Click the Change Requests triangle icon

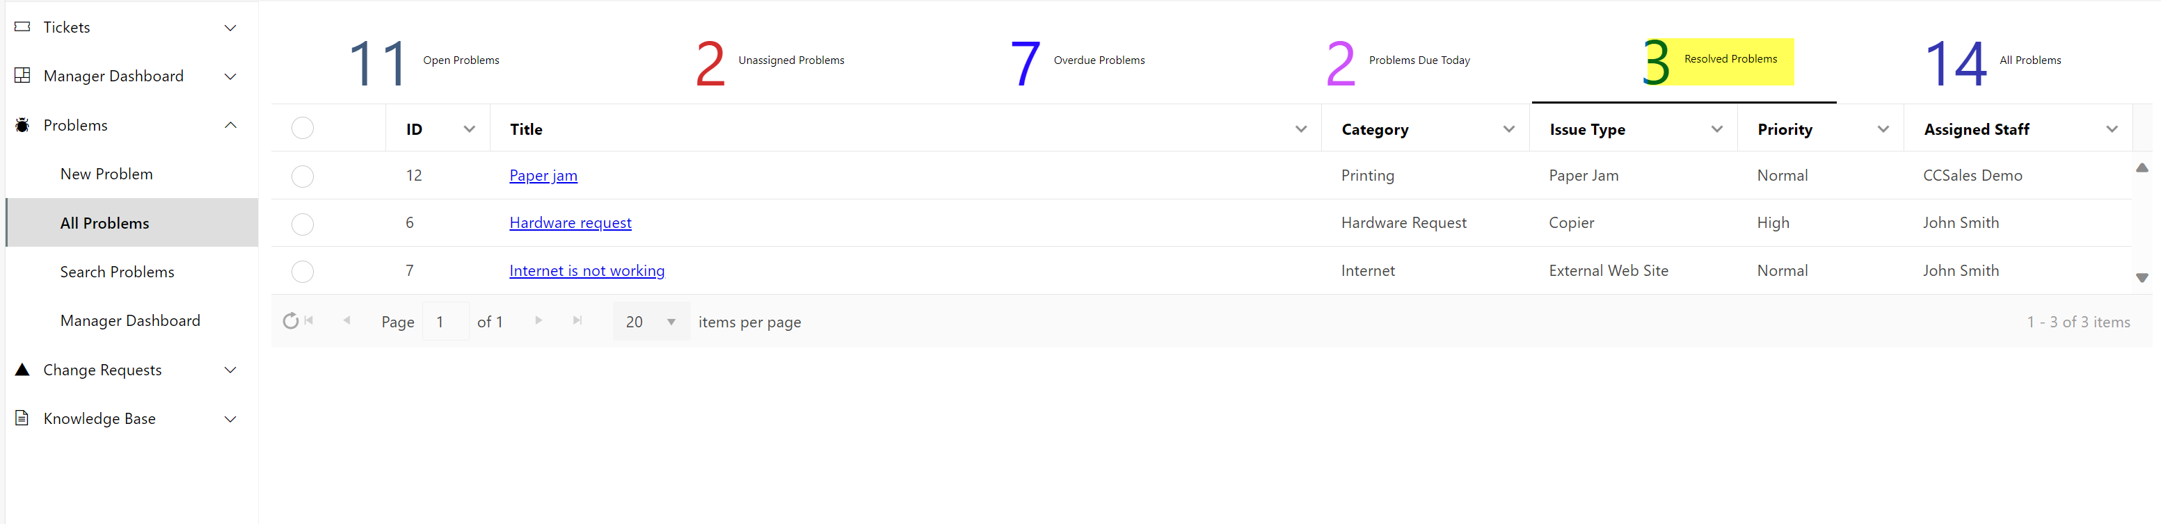pos(23,370)
